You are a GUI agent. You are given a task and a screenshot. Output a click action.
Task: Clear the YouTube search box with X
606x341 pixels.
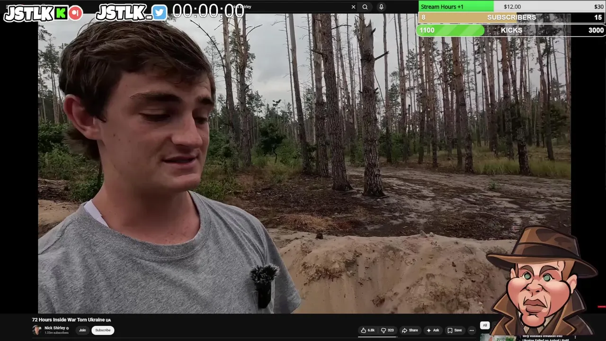click(x=353, y=7)
